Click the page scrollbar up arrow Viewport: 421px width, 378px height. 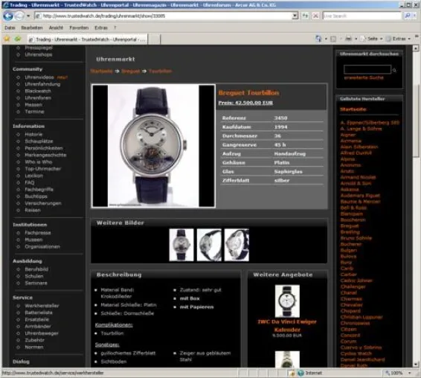pos(416,48)
